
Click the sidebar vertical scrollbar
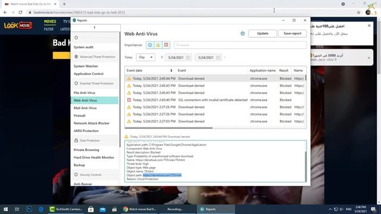coord(120,89)
